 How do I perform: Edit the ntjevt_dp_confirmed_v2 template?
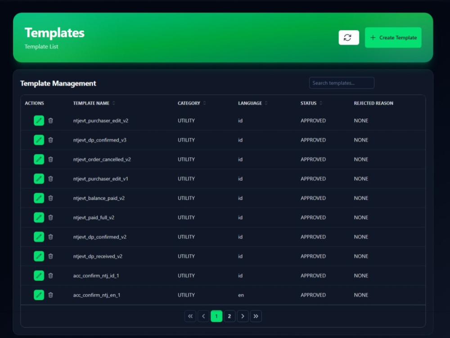tap(39, 237)
